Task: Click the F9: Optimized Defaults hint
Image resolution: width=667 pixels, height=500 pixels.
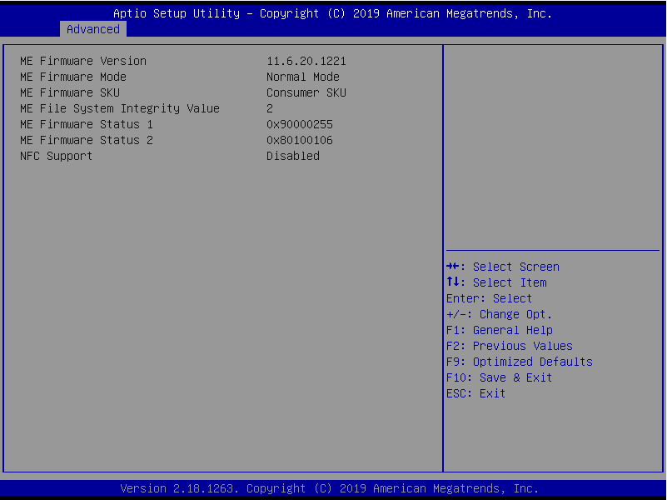Action: [x=520, y=362]
